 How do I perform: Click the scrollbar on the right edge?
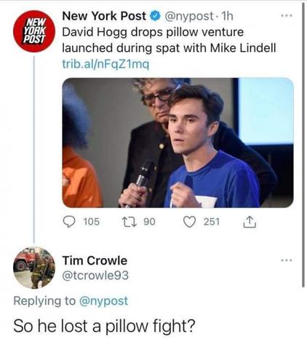pyautogui.click(x=303, y=145)
